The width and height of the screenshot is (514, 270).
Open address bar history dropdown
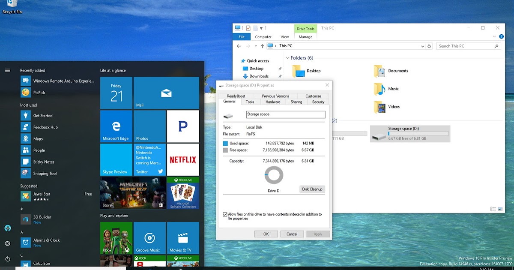pos(422,46)
